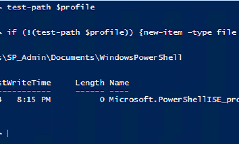Click SP_Admin in the directory path

pyautogui.click(x=28, y=57)
